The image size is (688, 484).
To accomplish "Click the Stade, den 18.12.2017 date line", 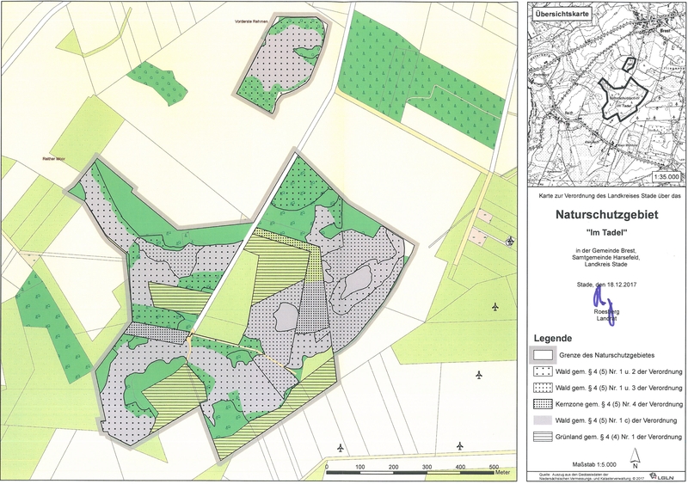I will point(604,282).
